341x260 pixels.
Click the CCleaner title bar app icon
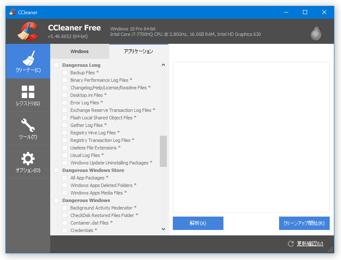pyautogui.click(x=13, y=12)
